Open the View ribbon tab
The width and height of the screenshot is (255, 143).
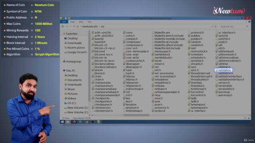[x=89, y=22]
